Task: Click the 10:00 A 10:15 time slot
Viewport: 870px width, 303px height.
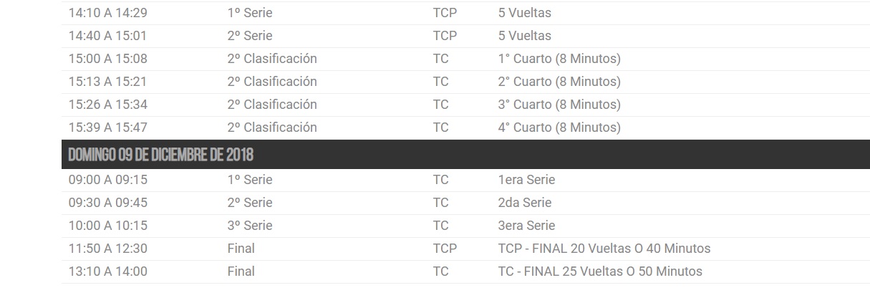Action: point(108,226)
